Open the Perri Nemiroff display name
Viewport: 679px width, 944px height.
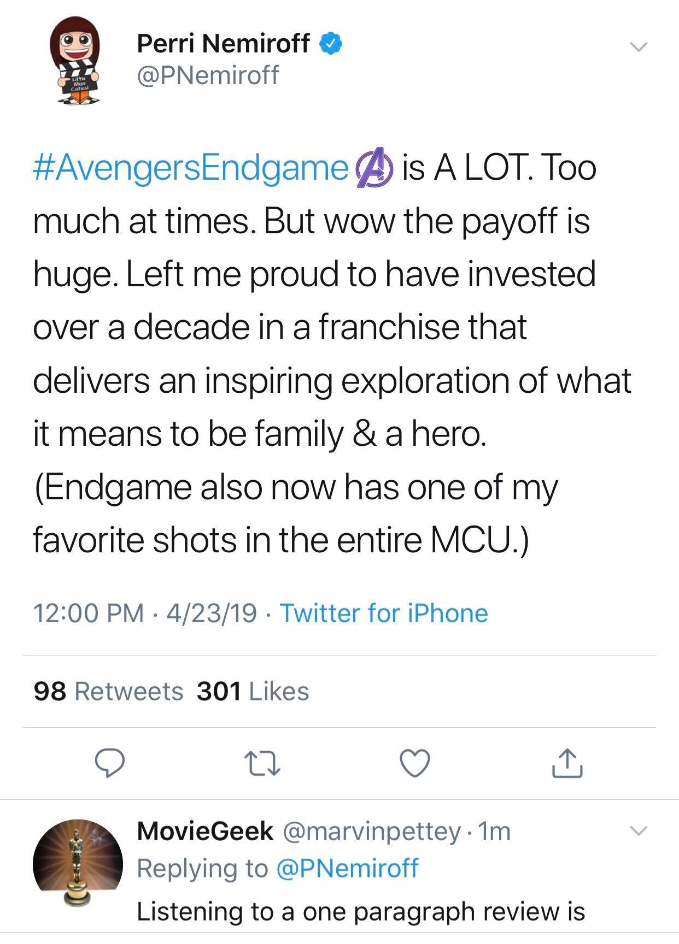[x=223, y=44]
